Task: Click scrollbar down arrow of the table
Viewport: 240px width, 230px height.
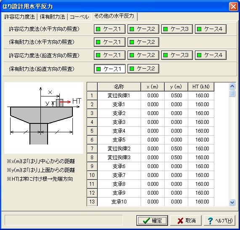Action: coord(232,203)
